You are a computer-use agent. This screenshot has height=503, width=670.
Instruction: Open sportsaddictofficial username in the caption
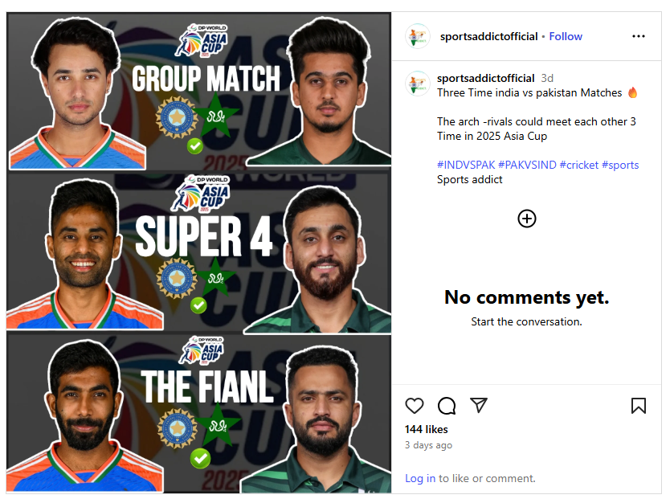pyautogui.click(x=485, y=78)
